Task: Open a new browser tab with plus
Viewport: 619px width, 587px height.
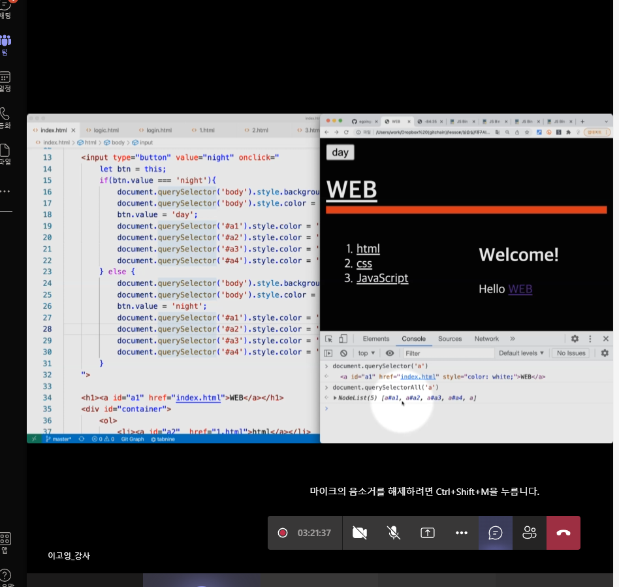Action: click(x=582, y=121)
